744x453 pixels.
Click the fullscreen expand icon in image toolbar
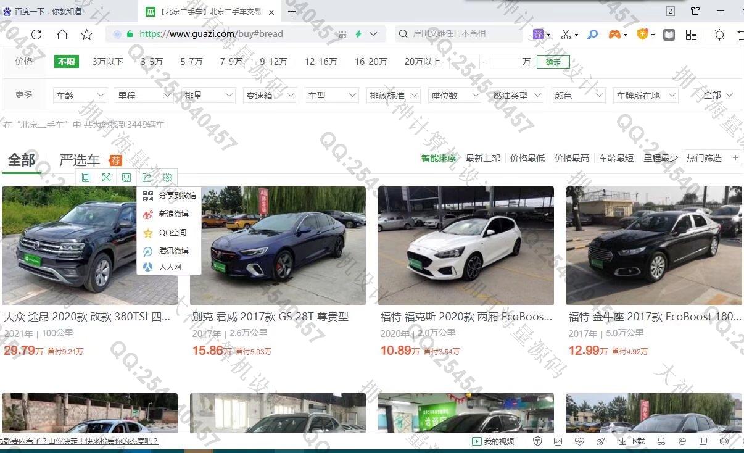click(x=106, y=178)
